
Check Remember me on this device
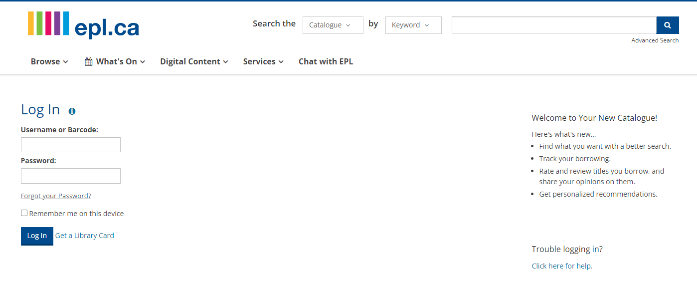point(24,213)
